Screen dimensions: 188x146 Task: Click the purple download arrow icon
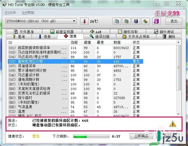click(x=156, y=21)
